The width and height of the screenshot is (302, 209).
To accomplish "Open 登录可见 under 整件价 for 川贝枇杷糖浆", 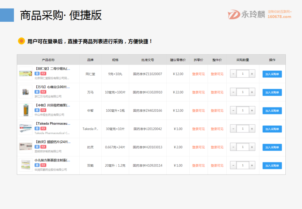I will click(217, 110).
